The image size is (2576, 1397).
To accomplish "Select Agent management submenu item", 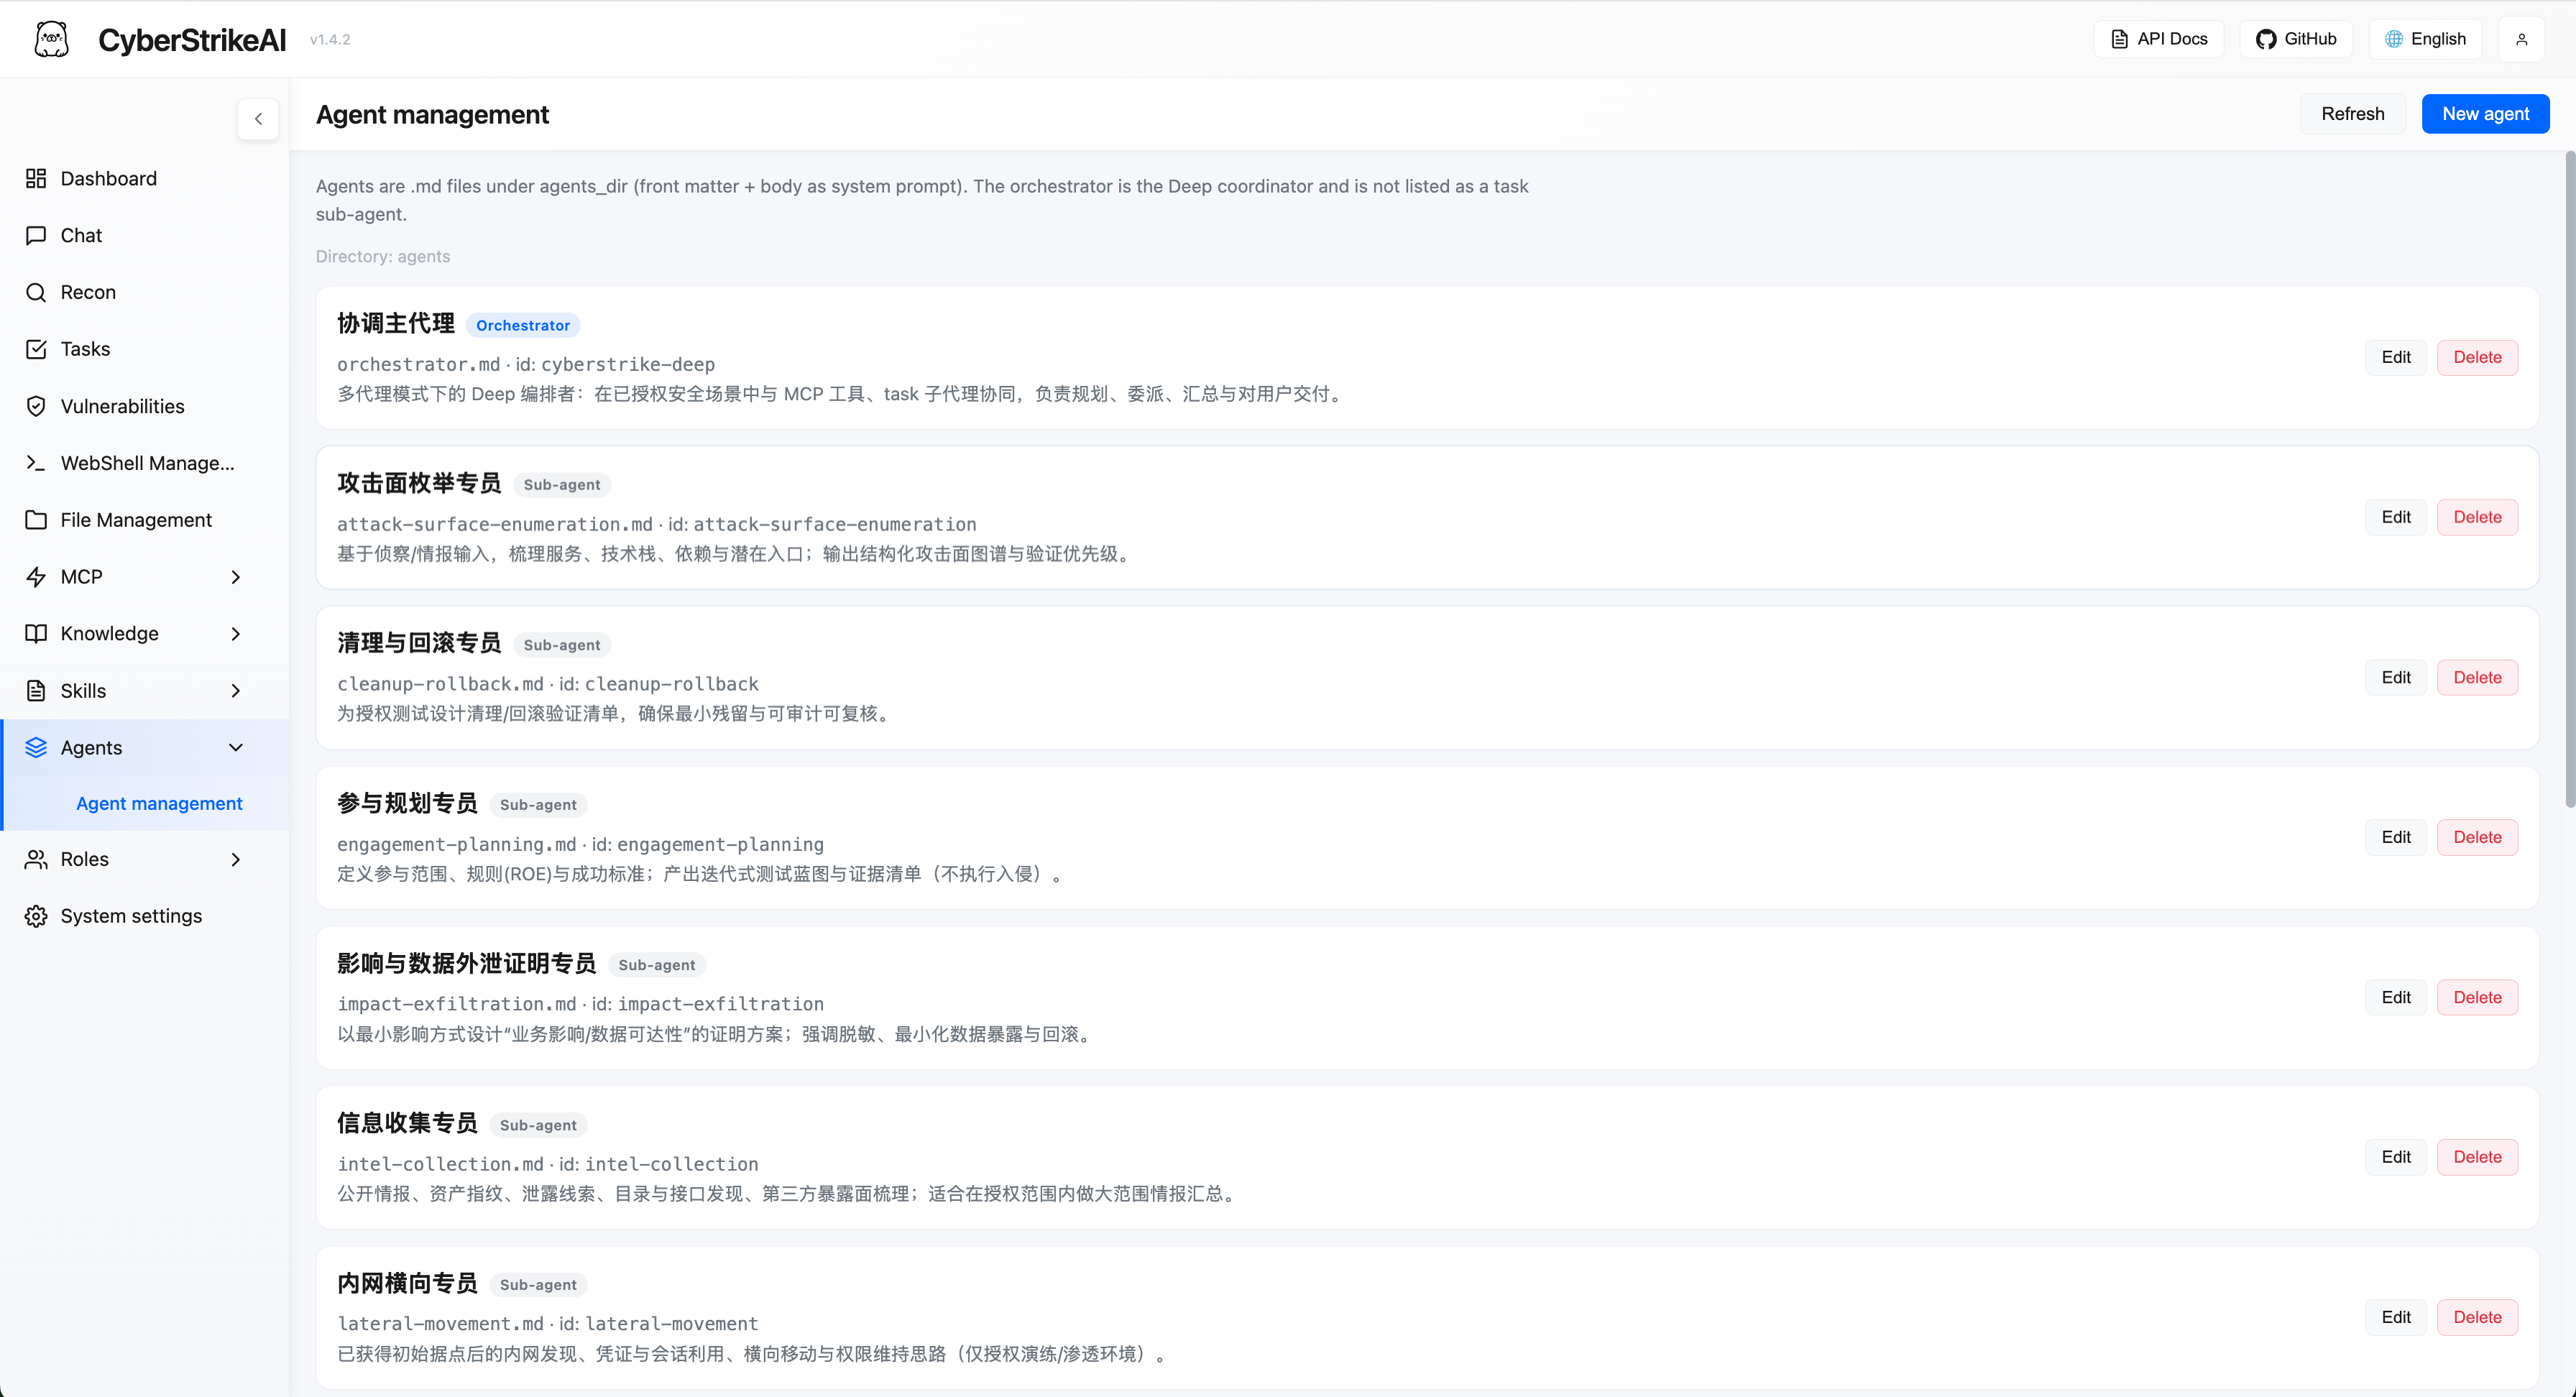I will [159, 803].
